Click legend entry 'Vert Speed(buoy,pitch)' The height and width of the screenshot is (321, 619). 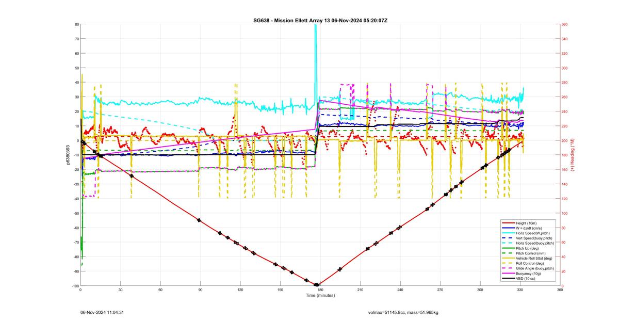(x=534, y=238)
